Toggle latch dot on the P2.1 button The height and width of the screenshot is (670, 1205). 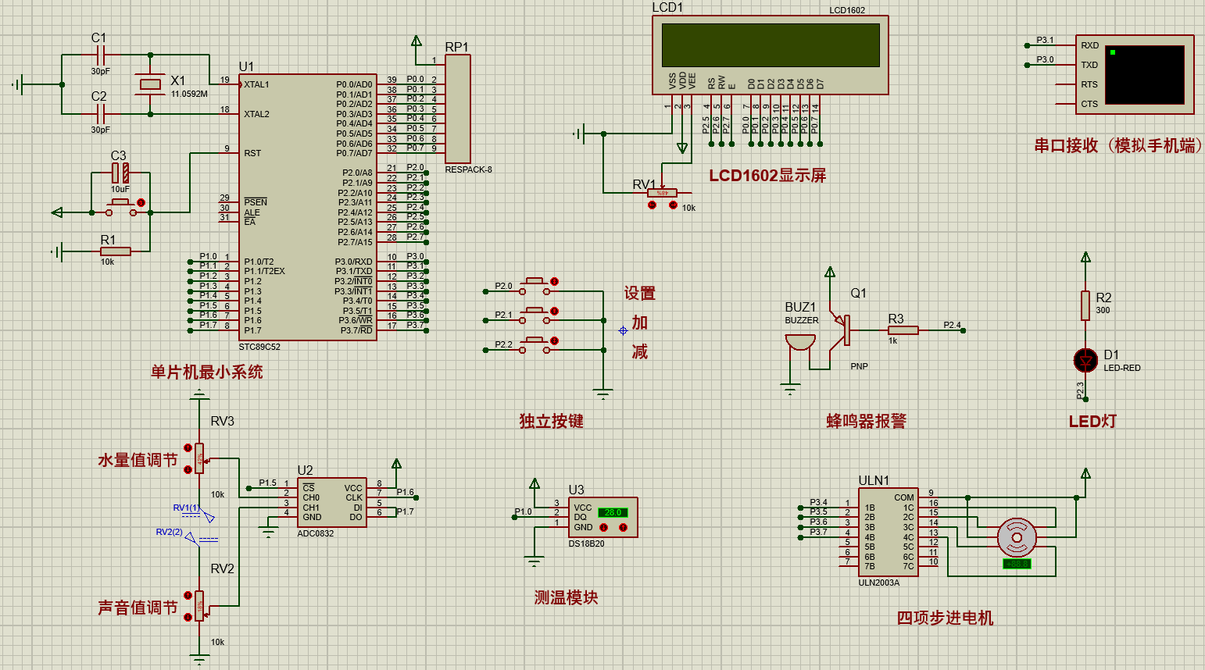[554, 311]
